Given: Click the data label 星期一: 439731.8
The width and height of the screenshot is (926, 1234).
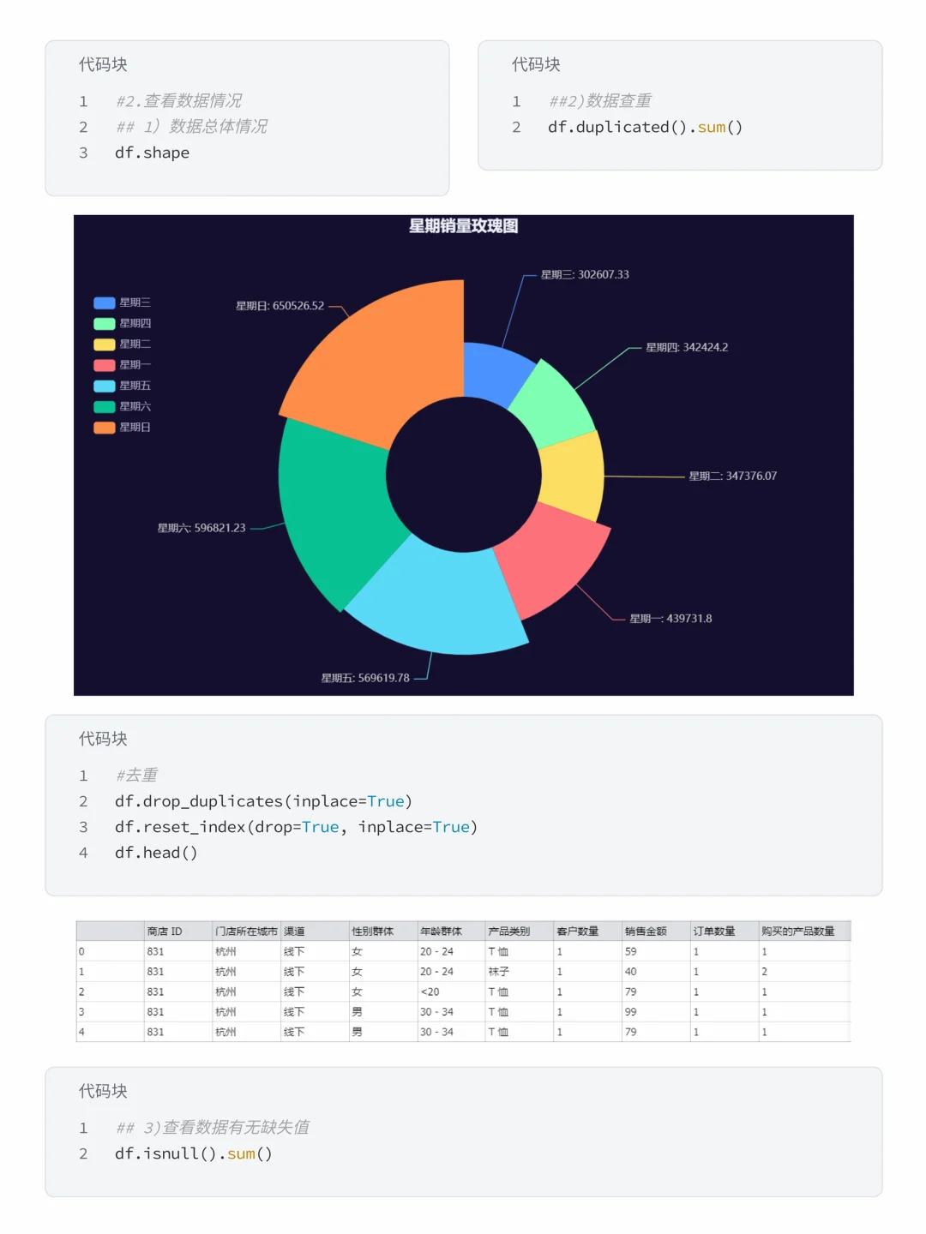Looking at the screenshot, I should click(670, 618).
